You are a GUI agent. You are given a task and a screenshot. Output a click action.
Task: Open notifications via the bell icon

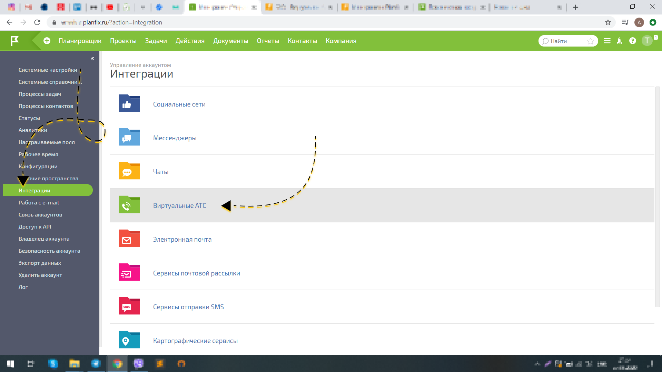(x=619, y=41)
